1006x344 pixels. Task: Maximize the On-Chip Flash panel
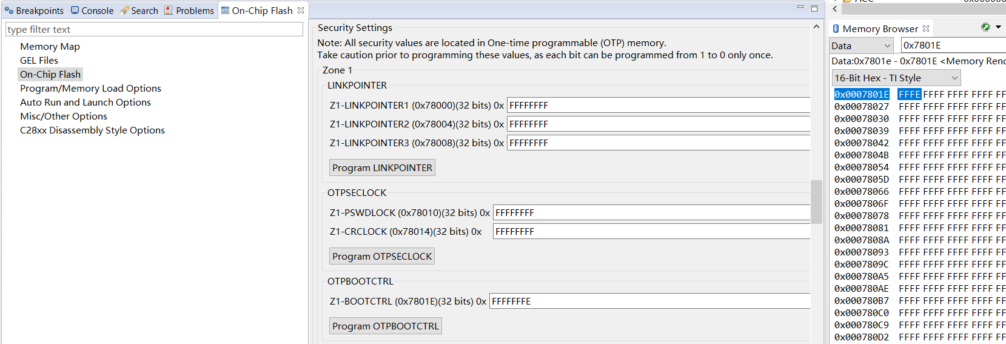pos(814,8)
